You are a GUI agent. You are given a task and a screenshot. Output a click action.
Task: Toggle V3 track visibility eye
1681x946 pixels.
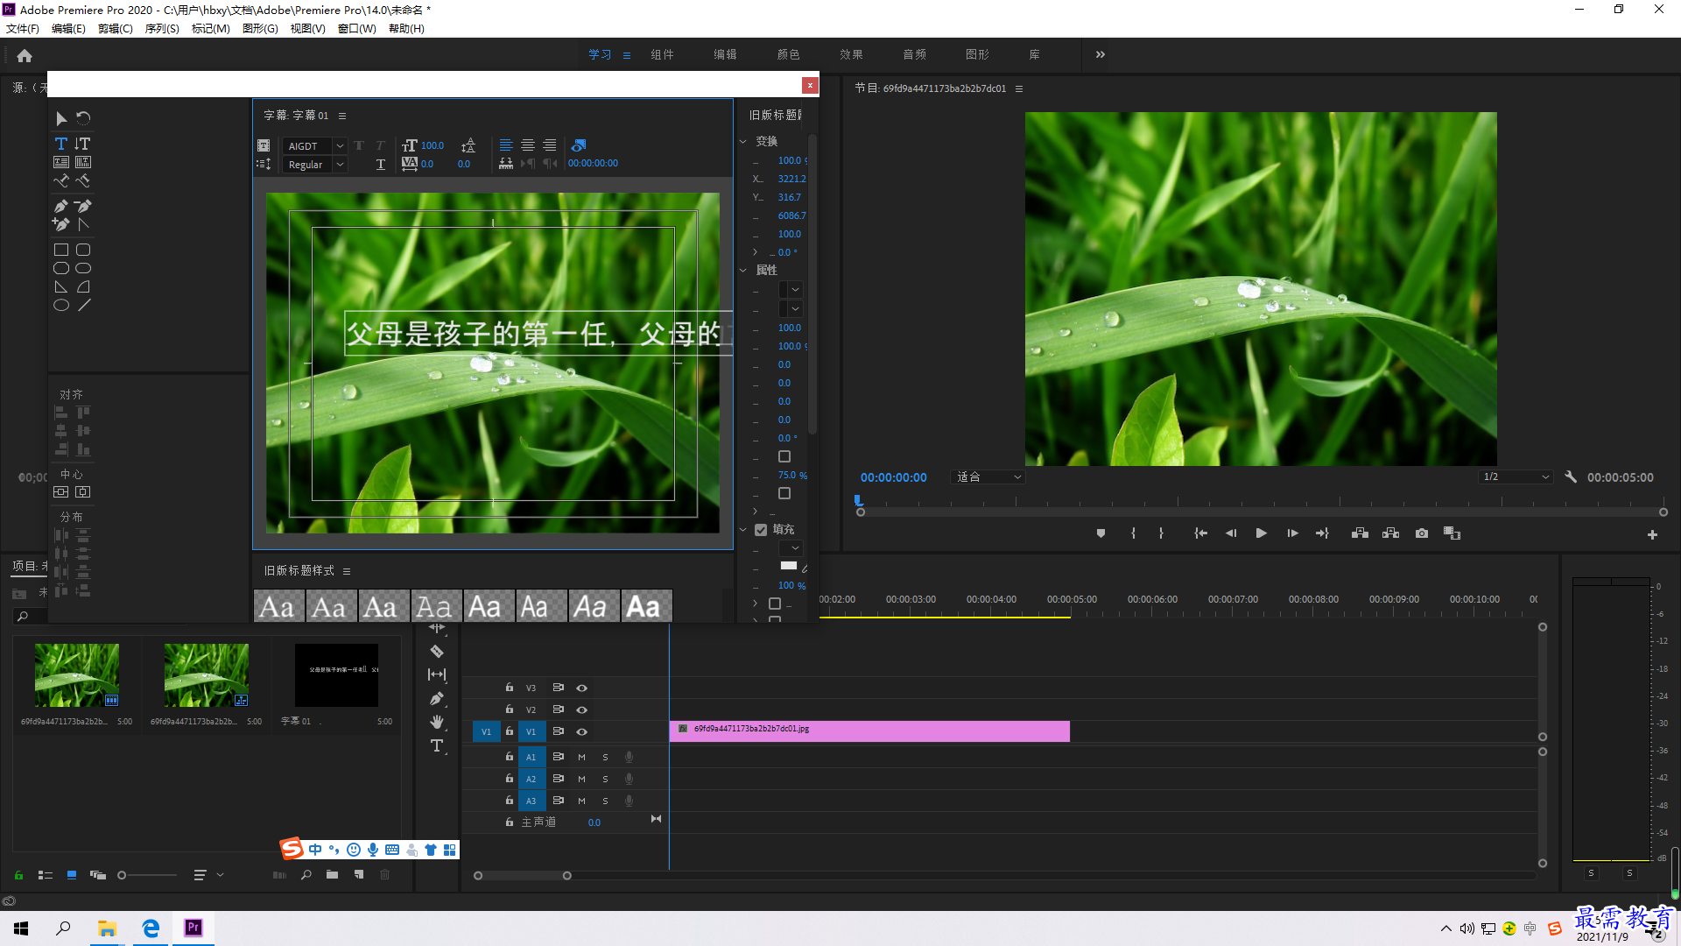tap(582, 688)
